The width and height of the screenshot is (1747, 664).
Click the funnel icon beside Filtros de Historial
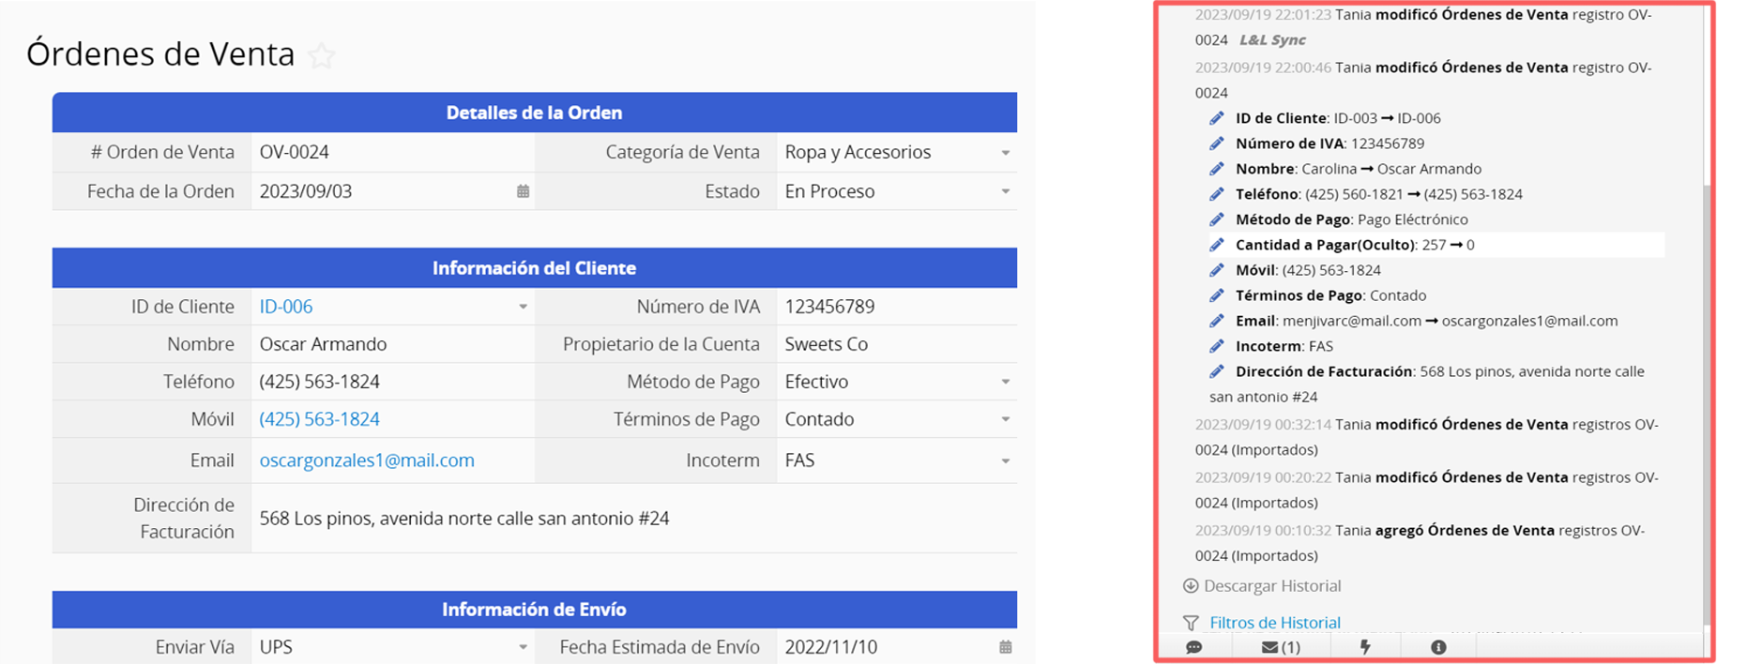pos(1191,623)
